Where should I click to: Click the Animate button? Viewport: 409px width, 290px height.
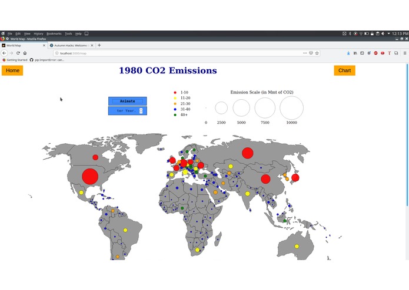[128, 101]
